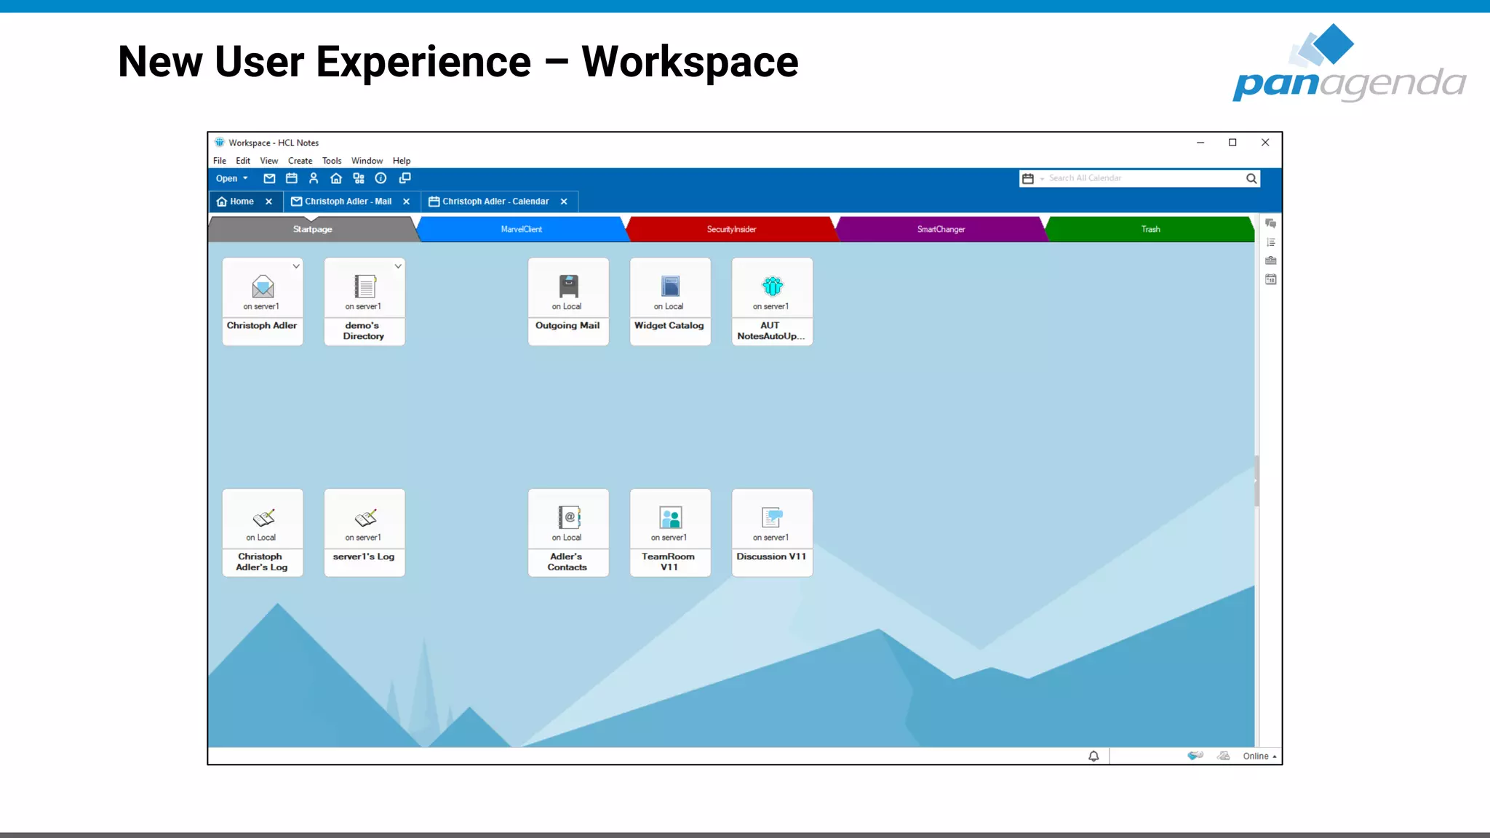Image resolution: width=1490 pixels, height=838 pixels.
Task: Click the search magnifier icon
Action: coord(1251,178)
